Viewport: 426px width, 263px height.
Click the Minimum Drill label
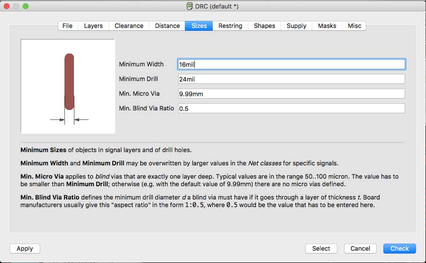[138, 79]
